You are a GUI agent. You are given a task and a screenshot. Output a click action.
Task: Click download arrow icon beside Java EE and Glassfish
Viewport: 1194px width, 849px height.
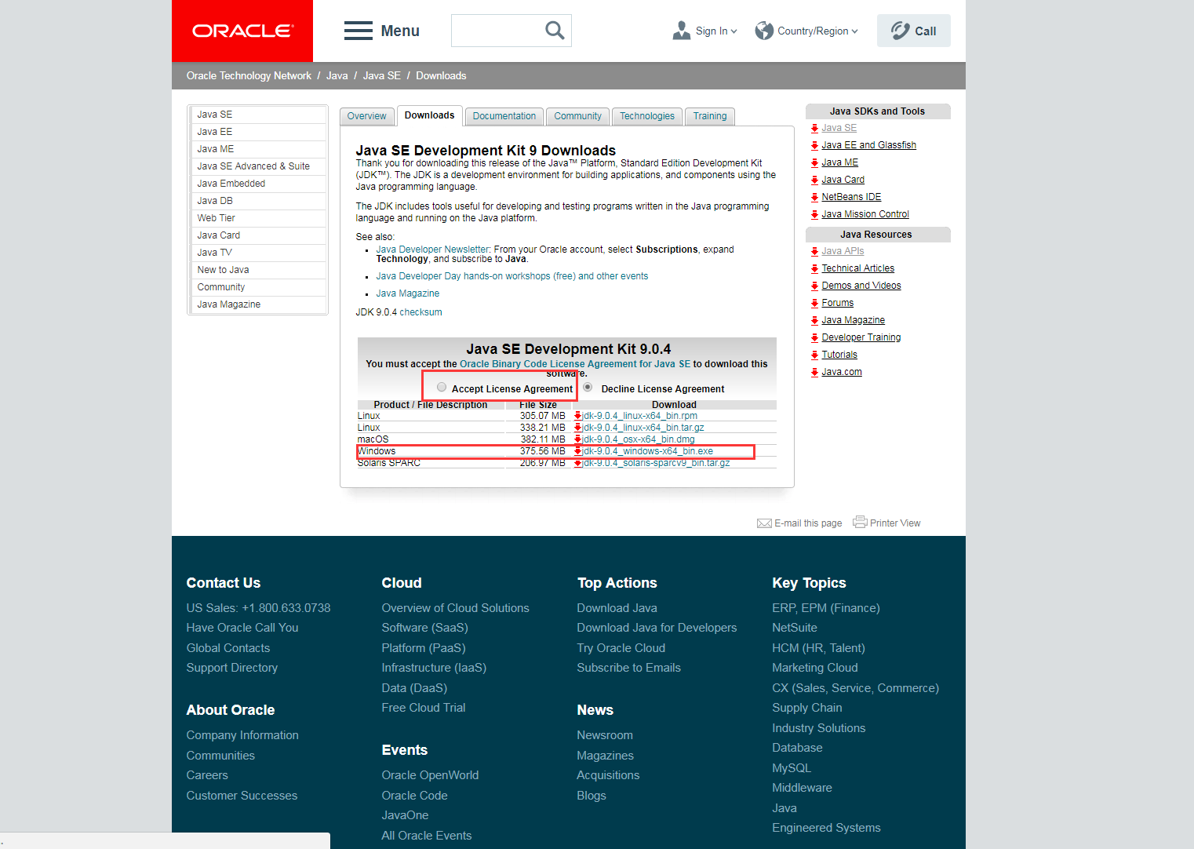pyautogui.click(x=815, y=146)
